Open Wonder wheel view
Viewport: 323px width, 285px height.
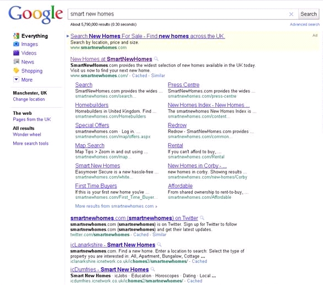pyautogui.click(x=27, y=134)
